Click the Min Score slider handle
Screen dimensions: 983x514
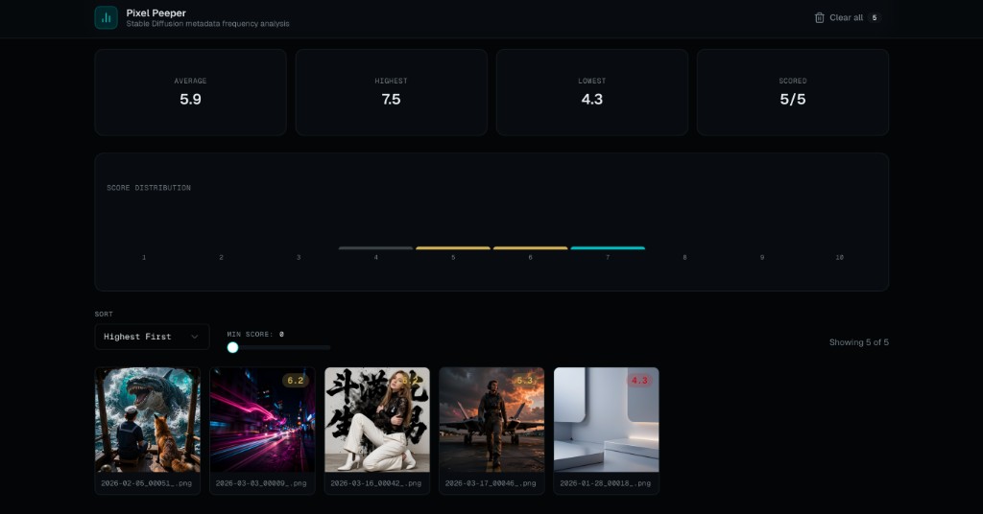[x=232, y=347]
